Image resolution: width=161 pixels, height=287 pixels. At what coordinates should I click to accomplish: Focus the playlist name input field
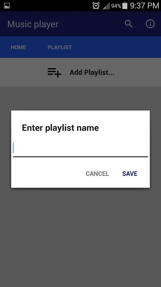tap(80, 149)
